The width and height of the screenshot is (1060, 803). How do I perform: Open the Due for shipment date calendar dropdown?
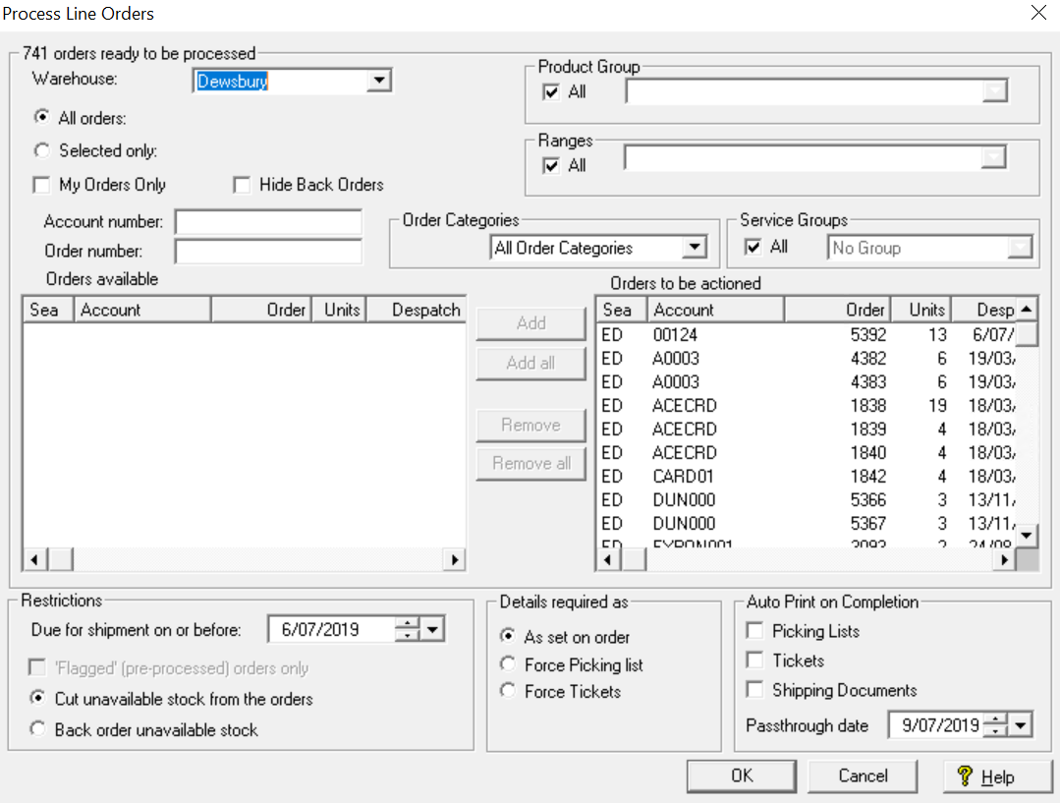432,630
